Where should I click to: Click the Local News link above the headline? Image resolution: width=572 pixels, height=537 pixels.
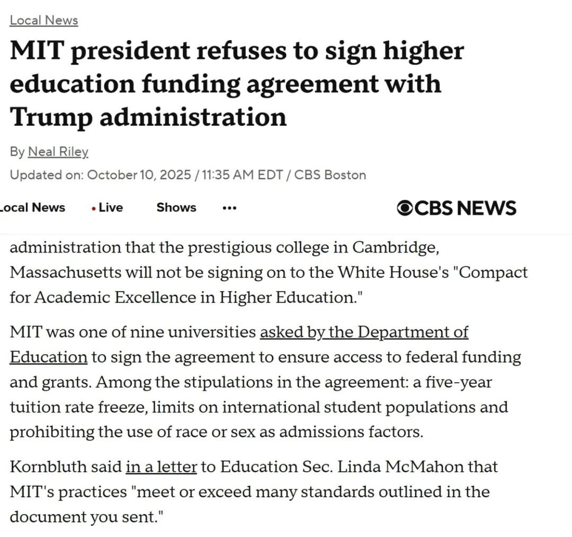coord(44,20)
